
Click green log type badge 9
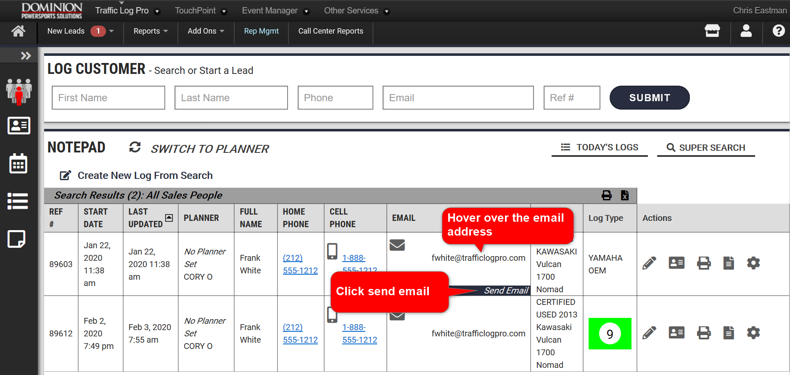click(x=610, y=334)
